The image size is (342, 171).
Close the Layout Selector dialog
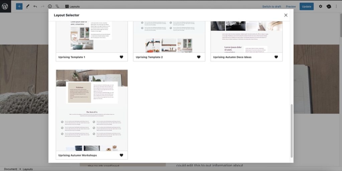286,15
